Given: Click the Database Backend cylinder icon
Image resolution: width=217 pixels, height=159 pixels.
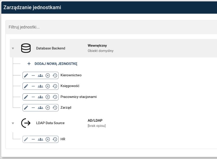Looking at the screenshot, I should pyautogui.click(x=26, y=48).
